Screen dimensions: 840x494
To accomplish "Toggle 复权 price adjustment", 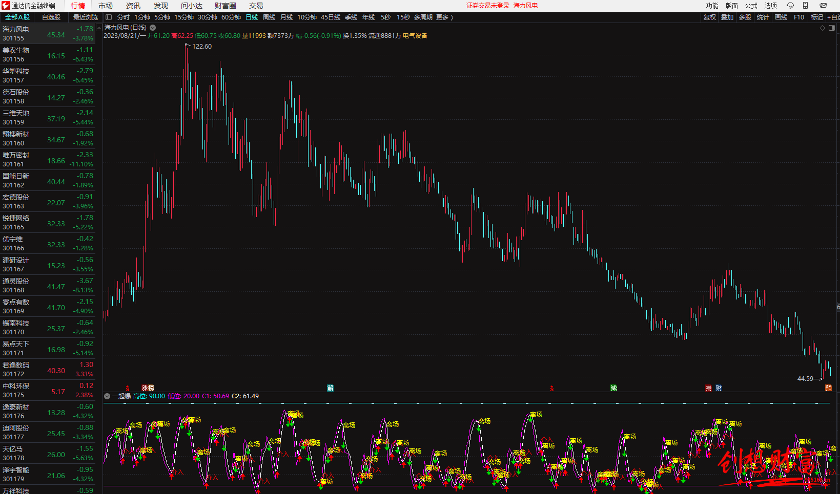I will [710, 17].
